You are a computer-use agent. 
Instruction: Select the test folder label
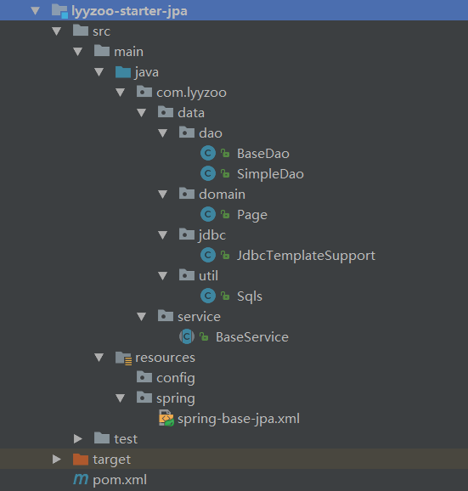[126, 439]
